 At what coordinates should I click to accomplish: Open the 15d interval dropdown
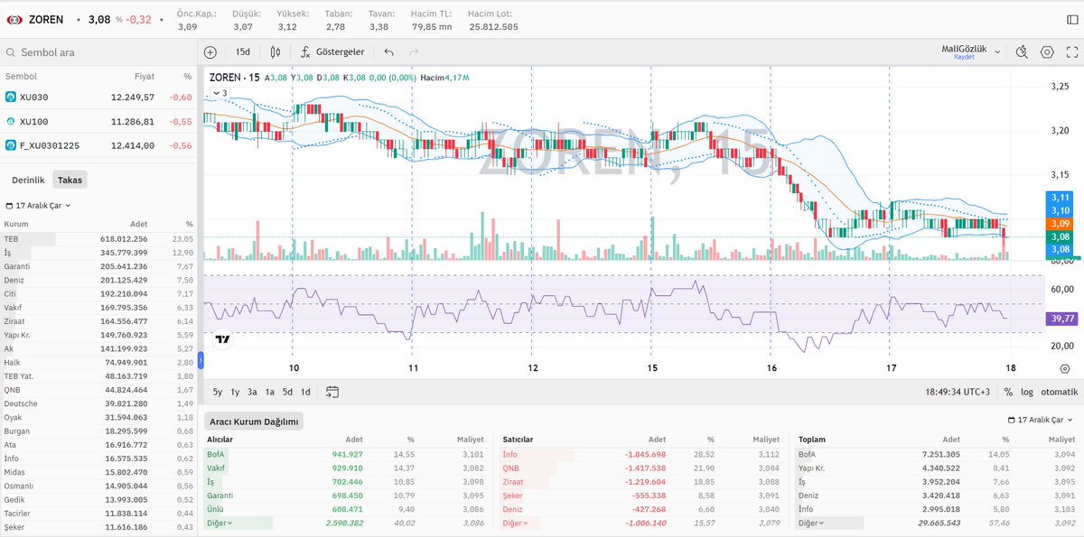click(242, 52)
